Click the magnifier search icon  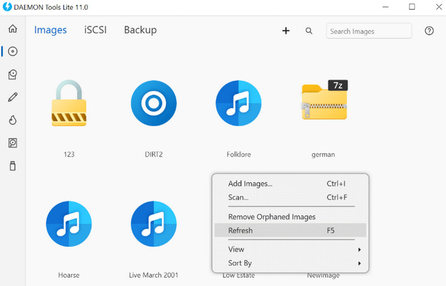point(309,31)
